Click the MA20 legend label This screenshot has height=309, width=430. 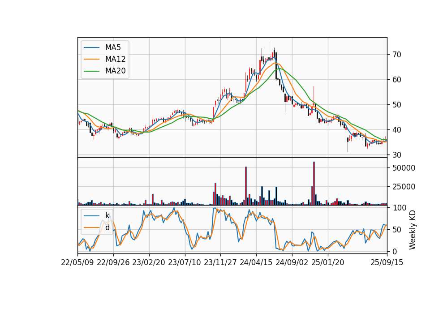115,71
